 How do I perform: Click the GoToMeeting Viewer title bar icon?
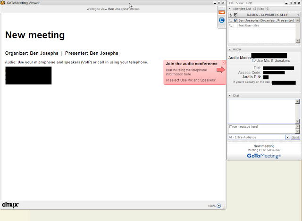coord(2,3)
